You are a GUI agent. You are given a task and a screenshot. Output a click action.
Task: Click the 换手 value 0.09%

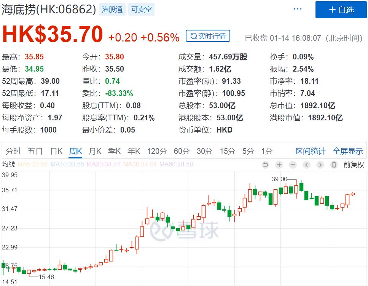(x=303, y=57)
